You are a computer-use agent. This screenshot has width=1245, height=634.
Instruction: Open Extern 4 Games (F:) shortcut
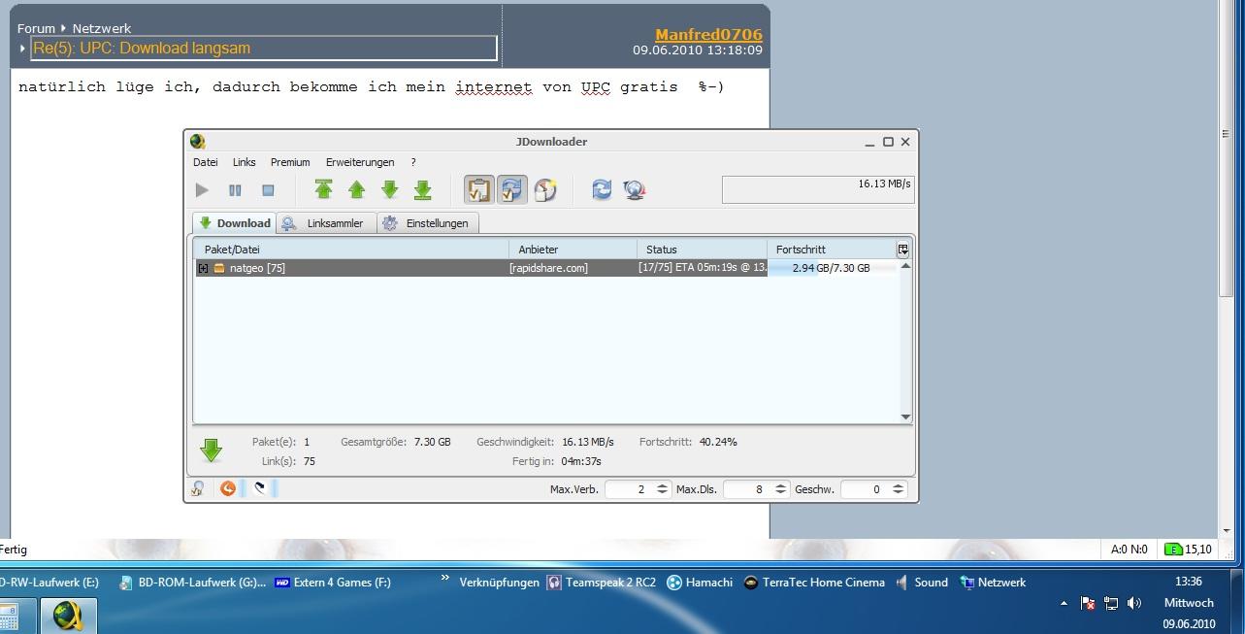click(x=333, y=583)
